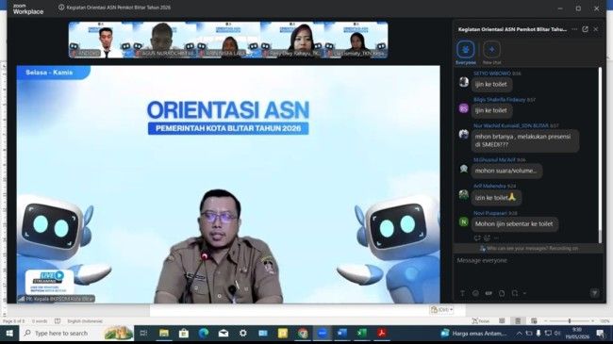Select the fourth participant thumbnail, the woman in hijab

tap(292, 41)
